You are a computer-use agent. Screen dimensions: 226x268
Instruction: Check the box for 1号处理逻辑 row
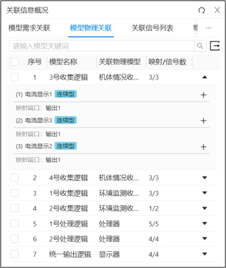pyautogui.click(x=14, y=224)
